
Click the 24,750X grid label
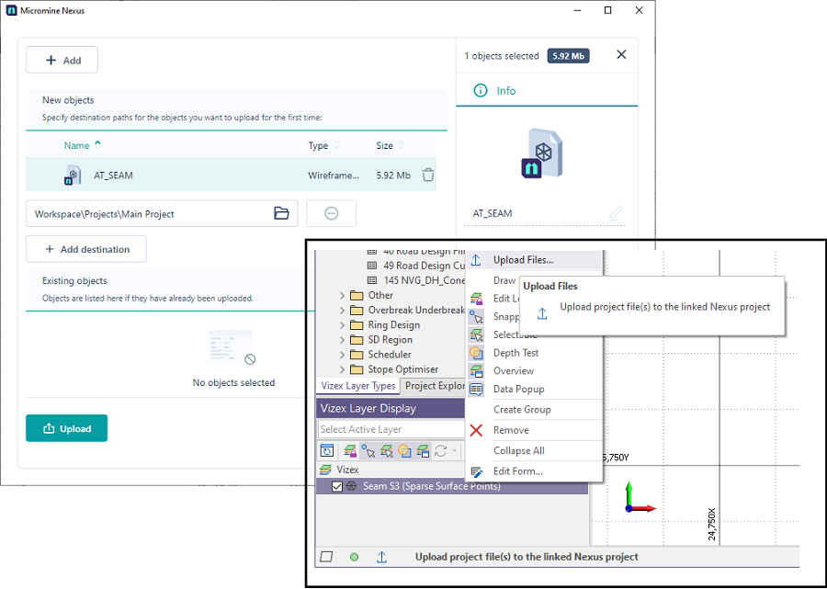tap(712, 524)
